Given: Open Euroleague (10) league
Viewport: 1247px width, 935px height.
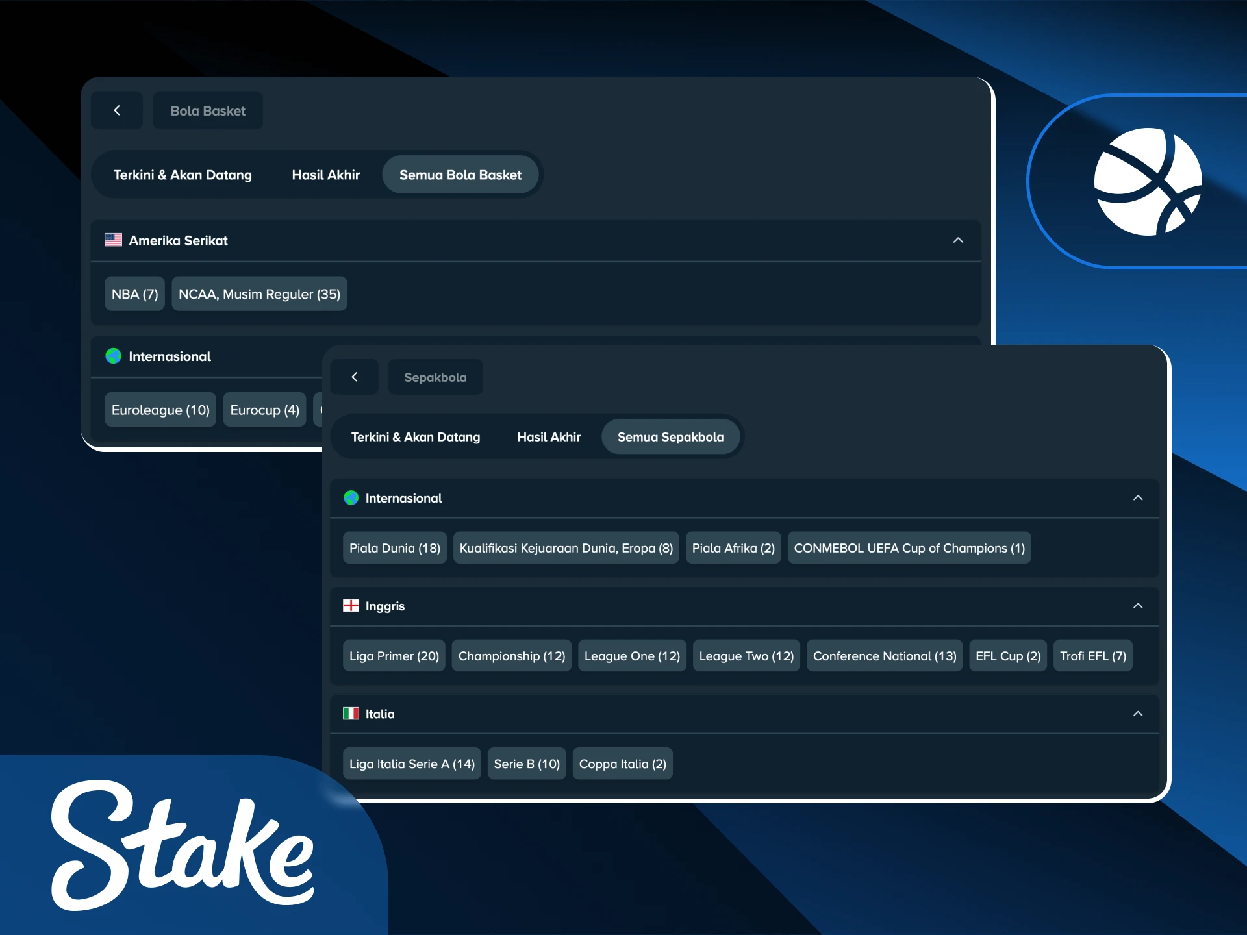Looking at the screenshot, I should point(160,410).
